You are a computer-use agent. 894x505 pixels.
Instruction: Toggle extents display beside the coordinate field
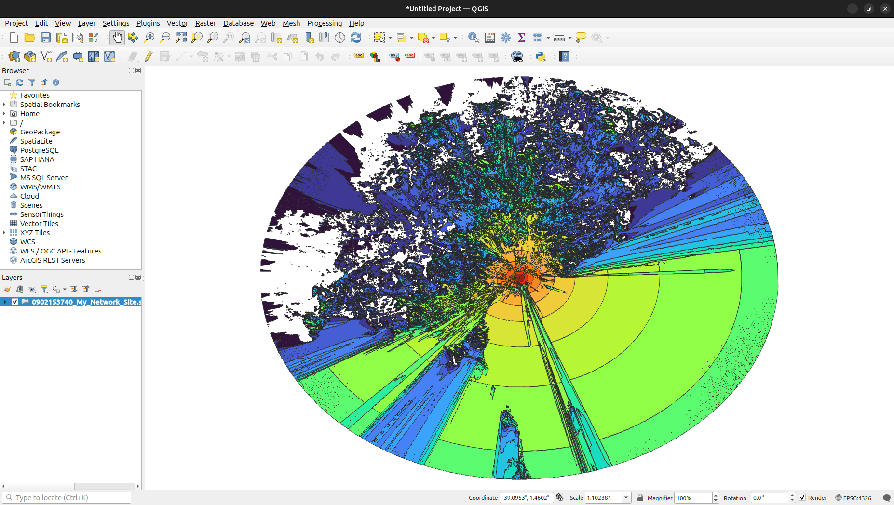(x=560, y=497)
